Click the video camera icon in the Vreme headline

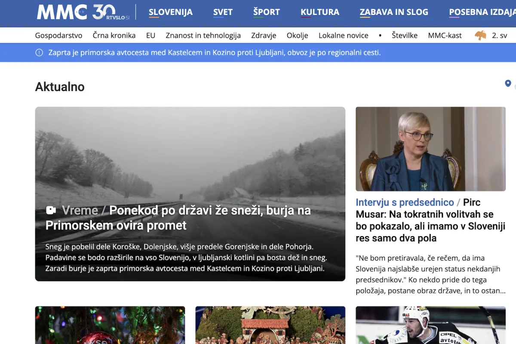click(x=51, y=210)
